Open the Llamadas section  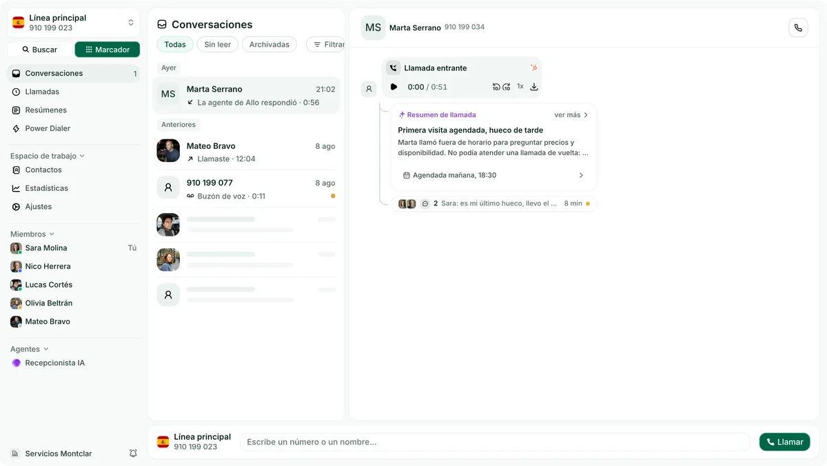(73, 92)
